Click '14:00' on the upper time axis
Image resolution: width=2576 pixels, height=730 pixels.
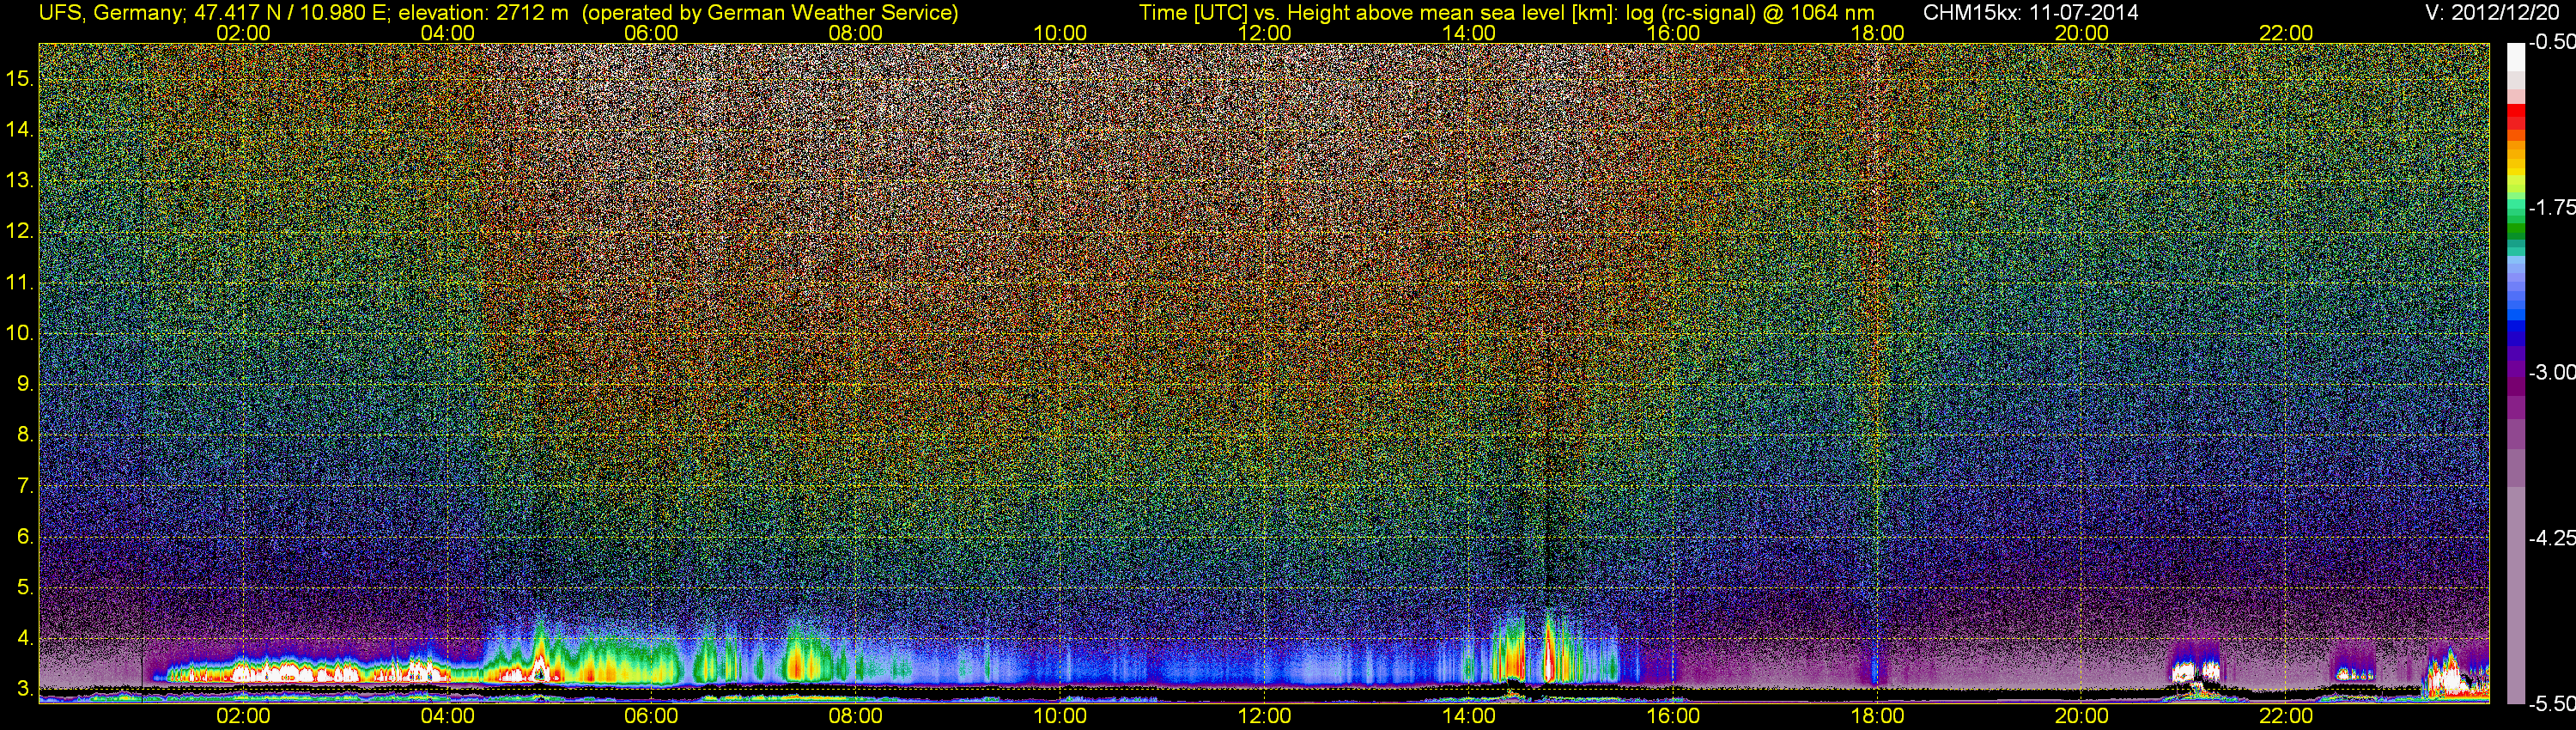point(1469,33)
